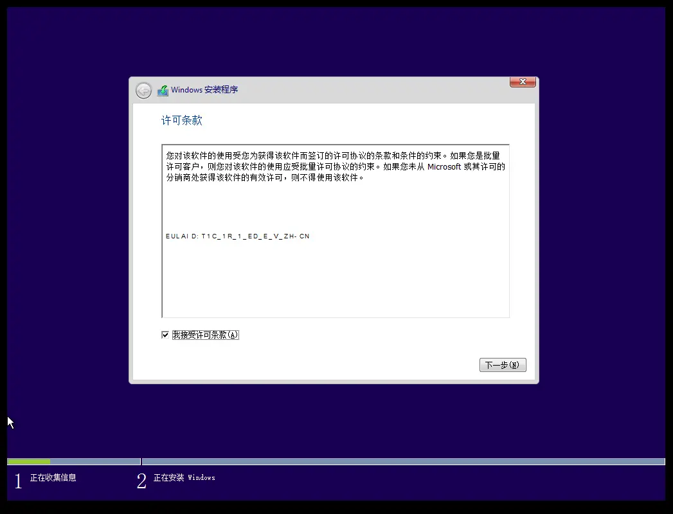673x514 pixels.
Task: Uncheck the 我接受许可条款(A) checkbox
Action: [165, 335]
